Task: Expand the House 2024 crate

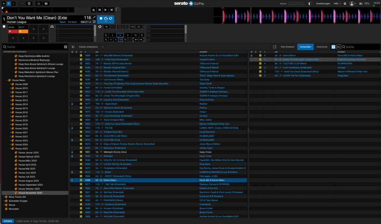Action: (12, 144)
